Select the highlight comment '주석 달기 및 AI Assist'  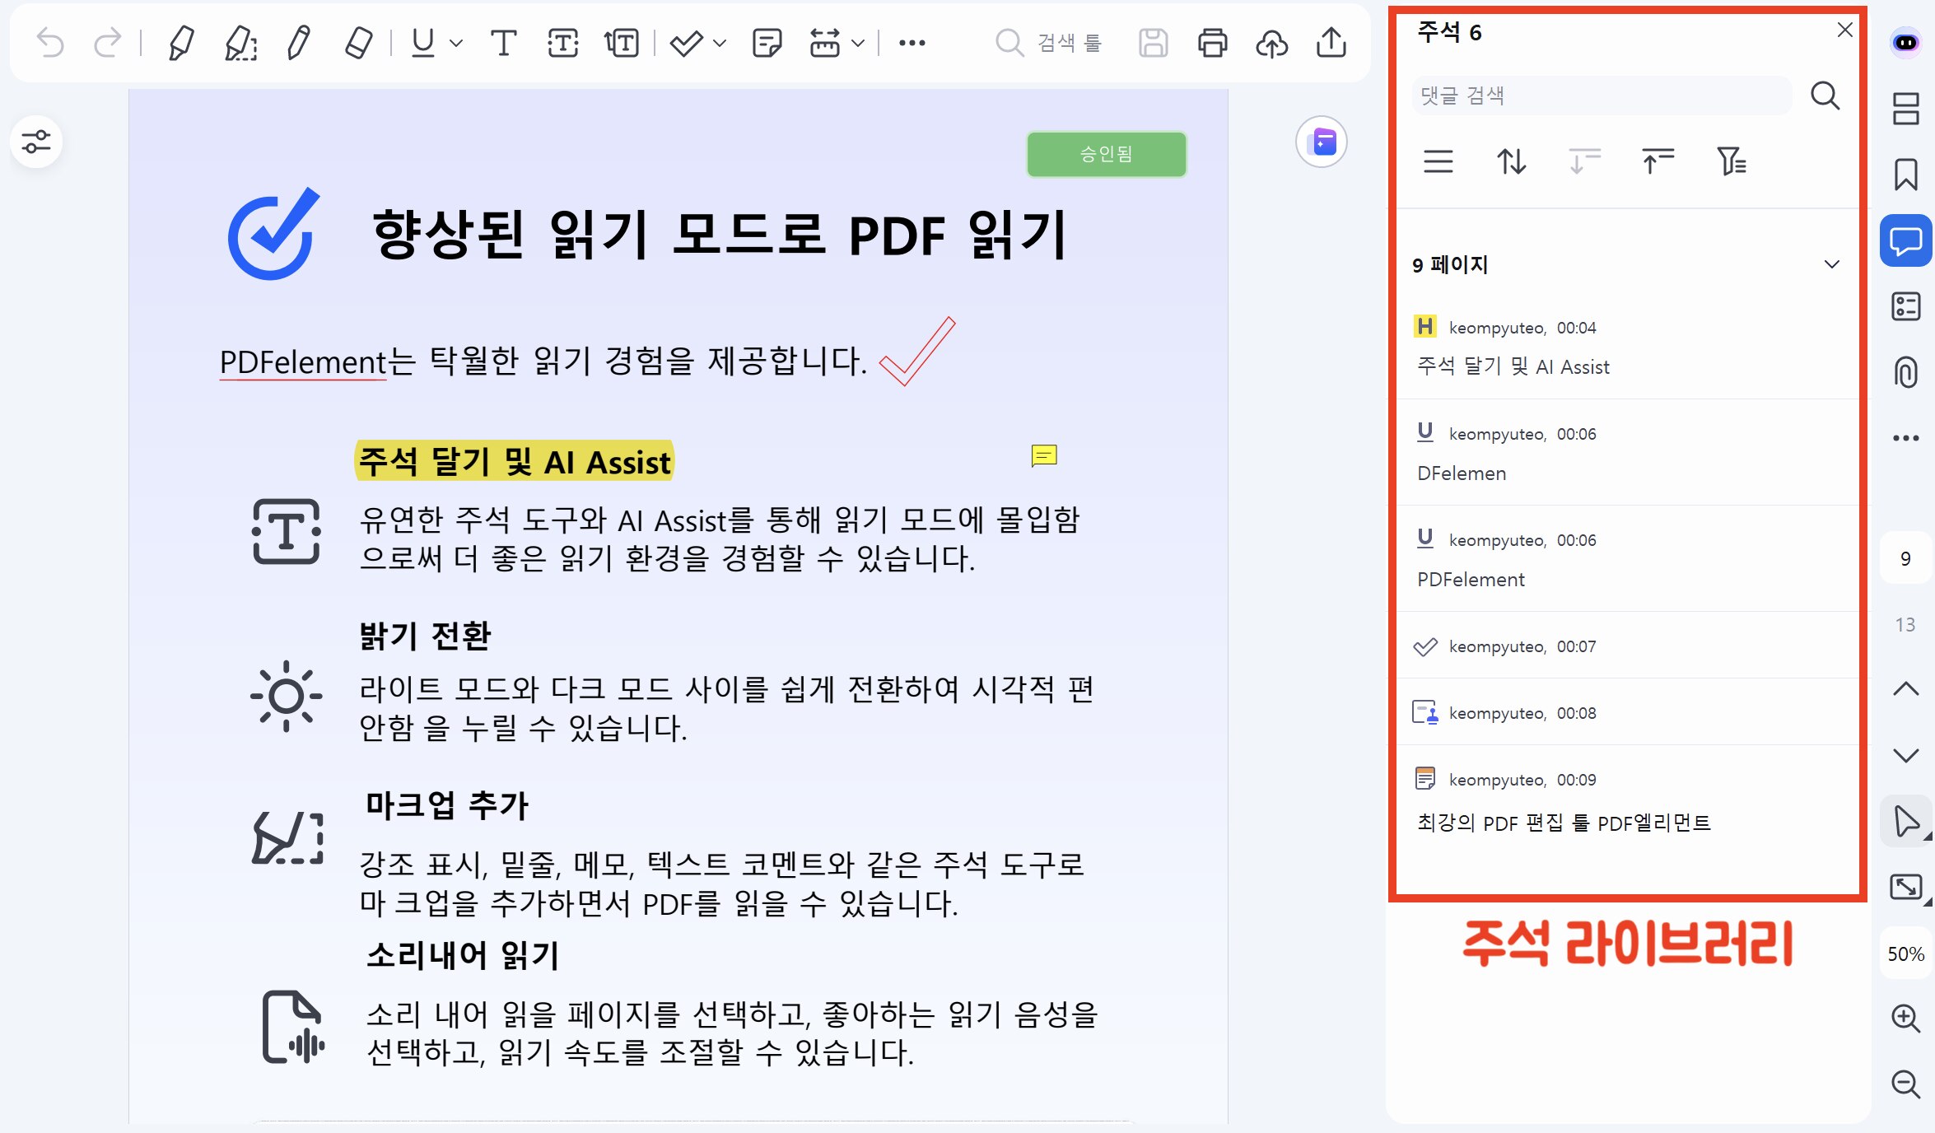coord(1512,366)
